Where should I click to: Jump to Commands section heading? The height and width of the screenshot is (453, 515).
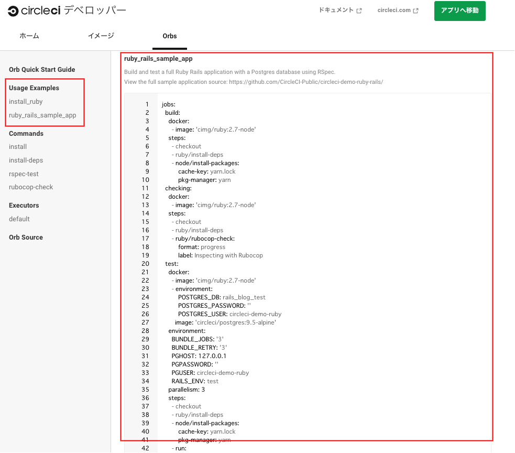(x=26, y=134)
